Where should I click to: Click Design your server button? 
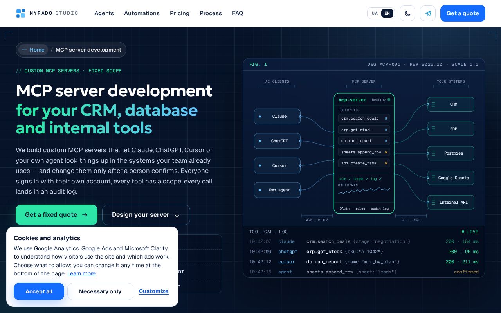(146, 215)
